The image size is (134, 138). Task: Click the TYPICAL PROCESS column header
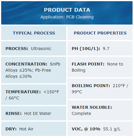(x=34, y=33)
